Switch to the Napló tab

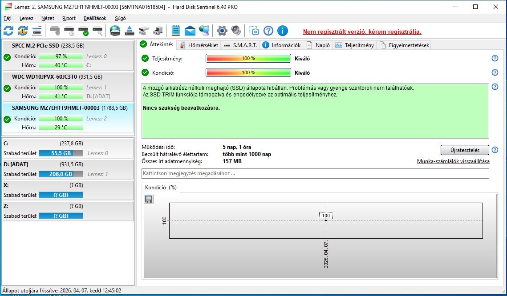click(x=318, y=45)
